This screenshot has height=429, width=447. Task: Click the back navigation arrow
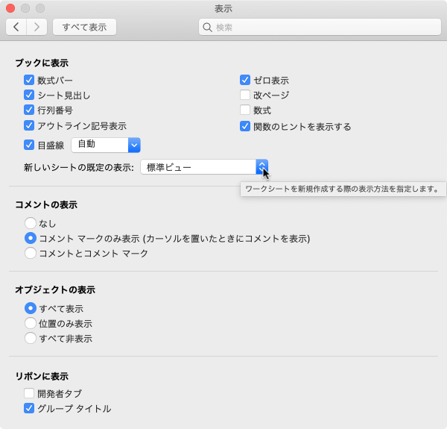click(16, 27)
